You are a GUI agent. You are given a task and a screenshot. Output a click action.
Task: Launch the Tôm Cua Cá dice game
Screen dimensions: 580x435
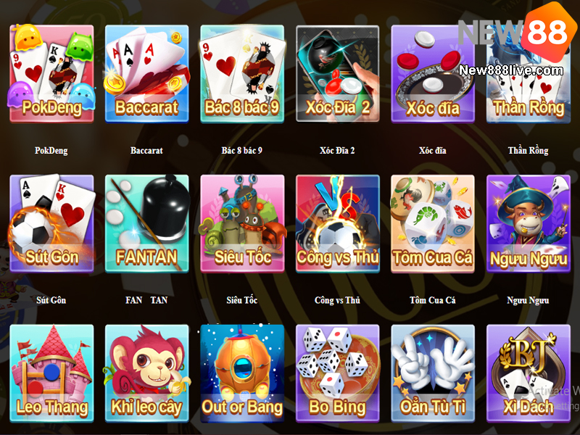pos(433,223)
